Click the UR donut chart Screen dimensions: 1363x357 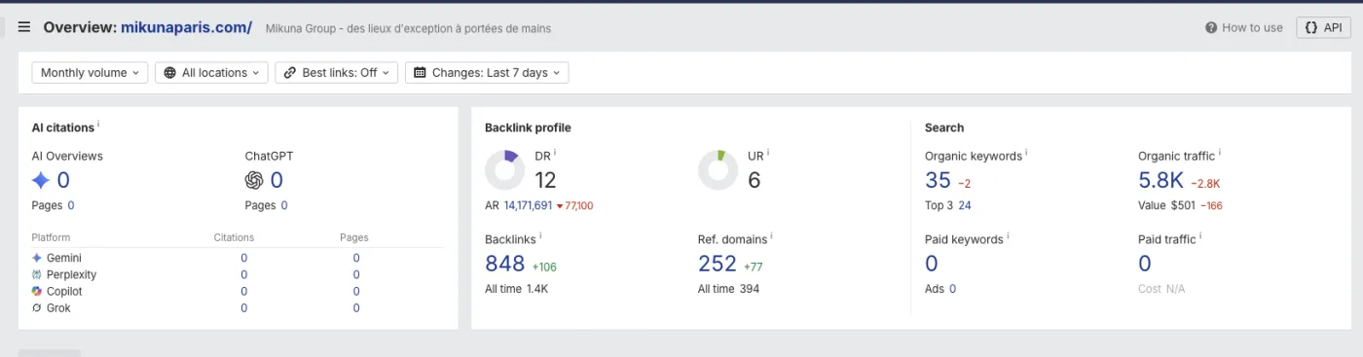718,169
